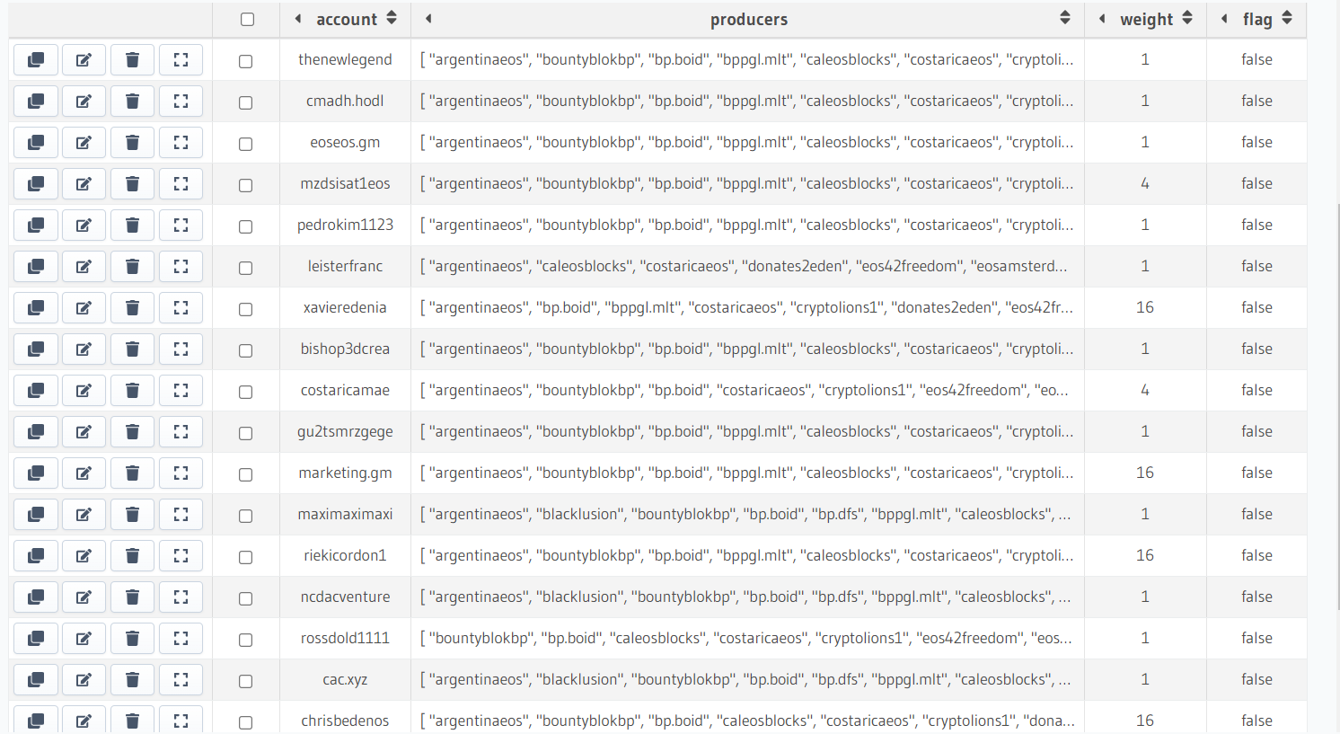Expand the thenewlegend row to fullscreen
This screenshot has height=734, width=1340.
tap(181, 60)
